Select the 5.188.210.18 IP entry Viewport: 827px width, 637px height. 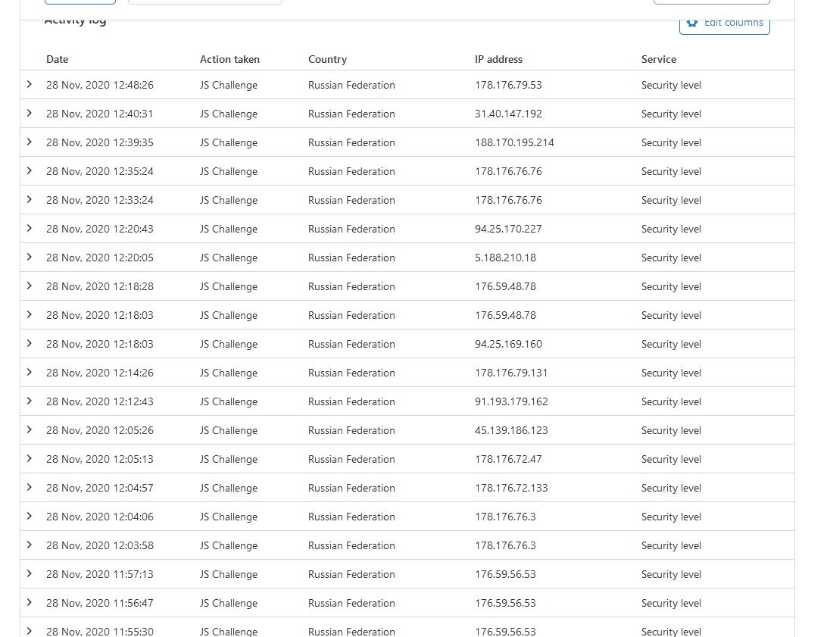[x=505, y=258]
